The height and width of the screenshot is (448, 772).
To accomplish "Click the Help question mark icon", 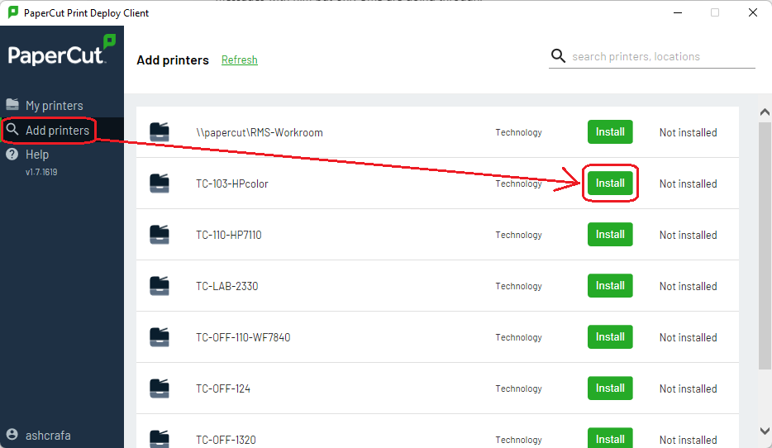I will 12,154.
